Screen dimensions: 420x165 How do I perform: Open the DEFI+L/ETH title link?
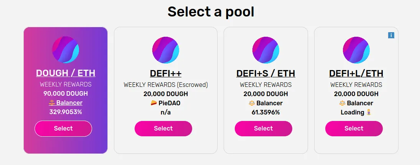(356, 73)
